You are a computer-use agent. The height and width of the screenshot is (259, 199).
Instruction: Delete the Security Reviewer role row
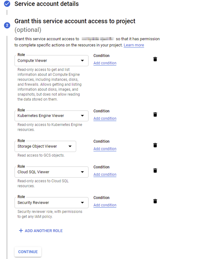tap(155, 201)
